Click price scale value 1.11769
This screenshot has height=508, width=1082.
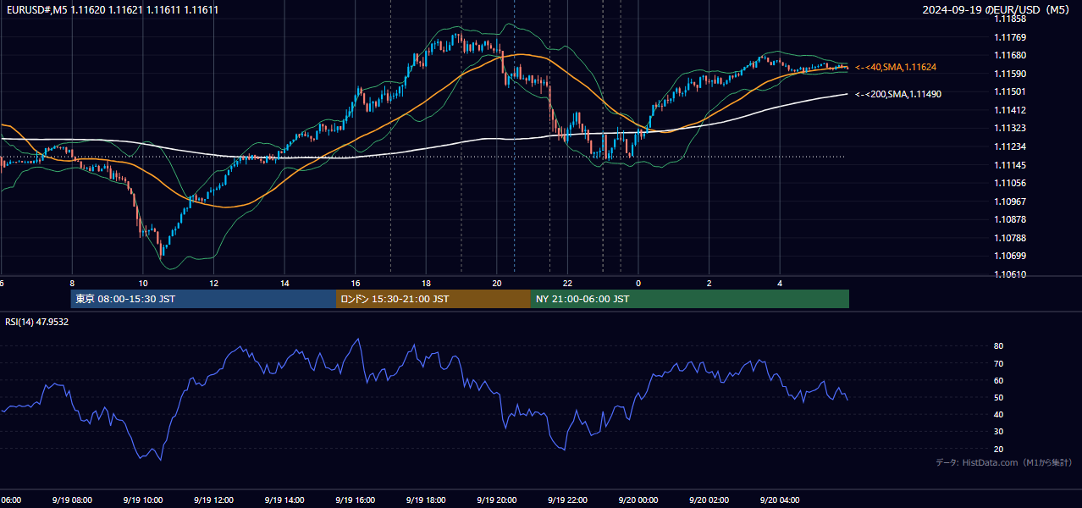(x=1010, y=37)
